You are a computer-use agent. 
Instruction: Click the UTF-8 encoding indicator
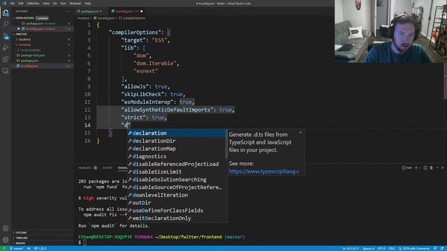(381, 248)
